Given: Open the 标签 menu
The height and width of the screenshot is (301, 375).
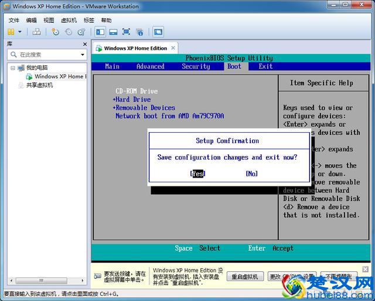Looking at the screenshot, I should pyautogui.click(x=88, y=20).
